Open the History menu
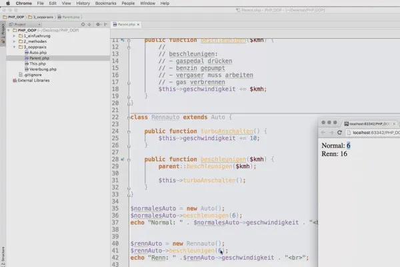This screenshot has height=267, width=400. tap(83, 3)
